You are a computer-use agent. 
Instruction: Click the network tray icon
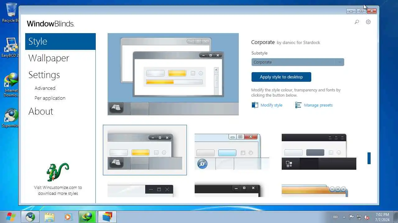(x=359, y=217)
